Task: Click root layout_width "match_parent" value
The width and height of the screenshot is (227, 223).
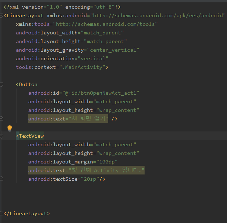Action: 102,33
